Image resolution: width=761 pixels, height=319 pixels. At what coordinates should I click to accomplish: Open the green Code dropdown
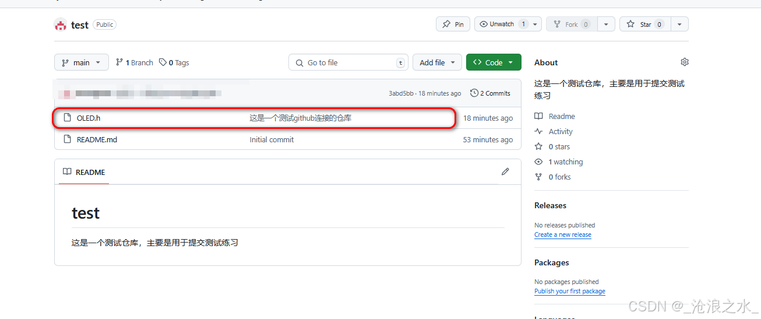tap(494, 62)
